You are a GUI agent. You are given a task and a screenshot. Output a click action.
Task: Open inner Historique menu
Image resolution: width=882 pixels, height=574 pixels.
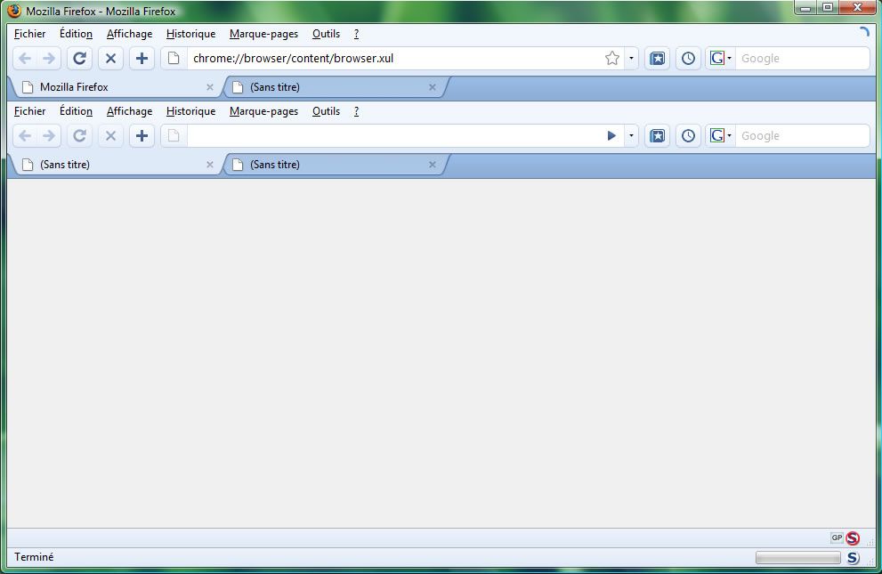(190, 111)
